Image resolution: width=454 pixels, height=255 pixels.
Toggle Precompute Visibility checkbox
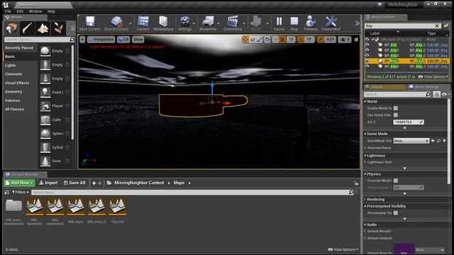coord(396,212)
